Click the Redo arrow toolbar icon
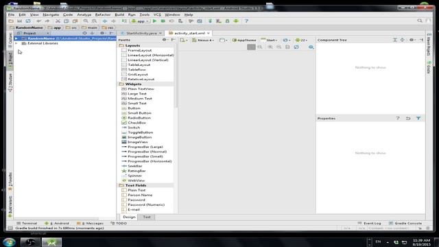439x247 pixels. 47,21
